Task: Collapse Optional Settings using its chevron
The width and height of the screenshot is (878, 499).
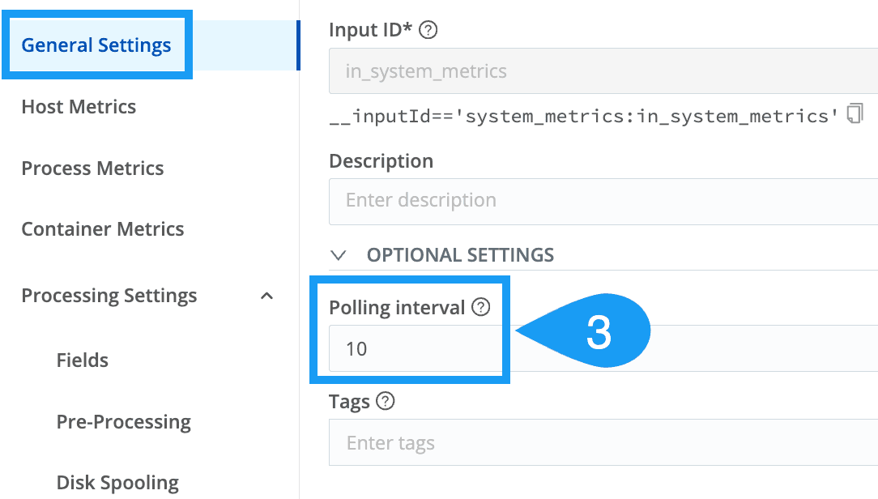Action: tap(339, 254)
